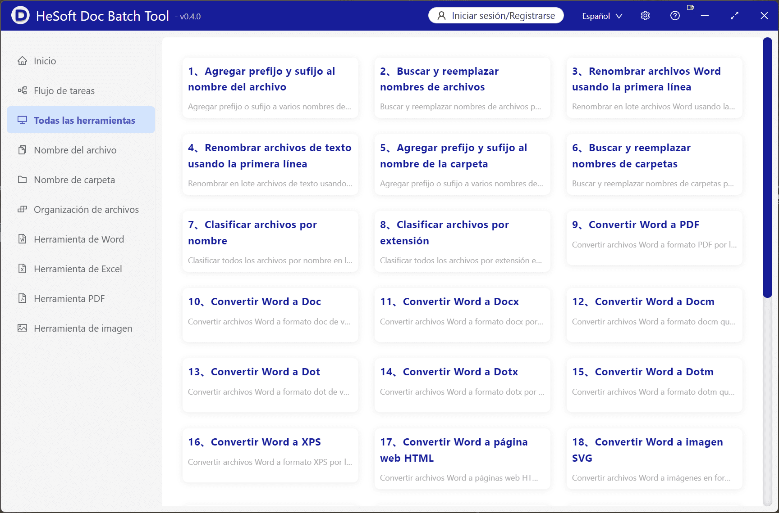Click the Nombre de carpeta folder icon
The image size is (779, 513).
coord(22,180)
